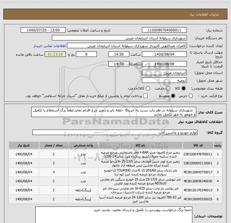
Task: Select the خدمت radio button
Action: (x=168, y=88)
